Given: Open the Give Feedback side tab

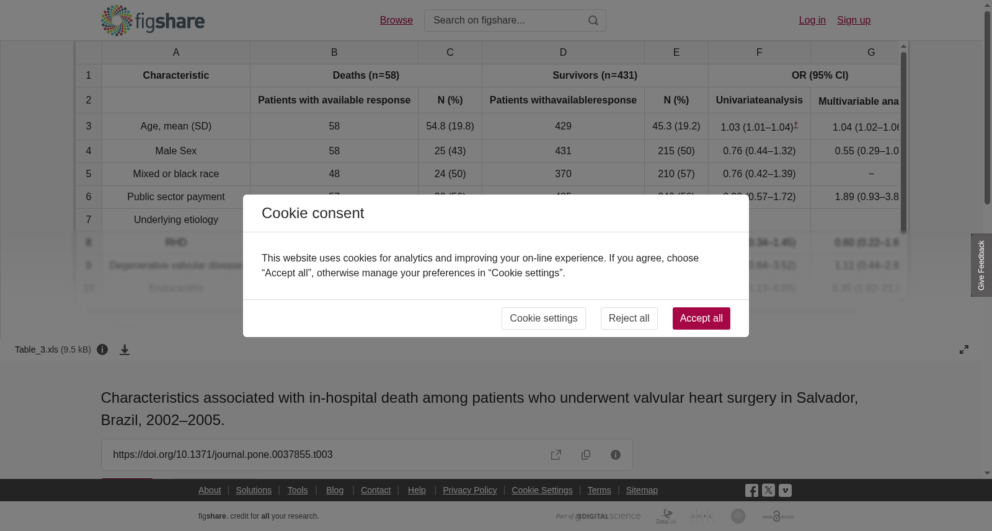Looking at the screenshot, I should 981,265.
